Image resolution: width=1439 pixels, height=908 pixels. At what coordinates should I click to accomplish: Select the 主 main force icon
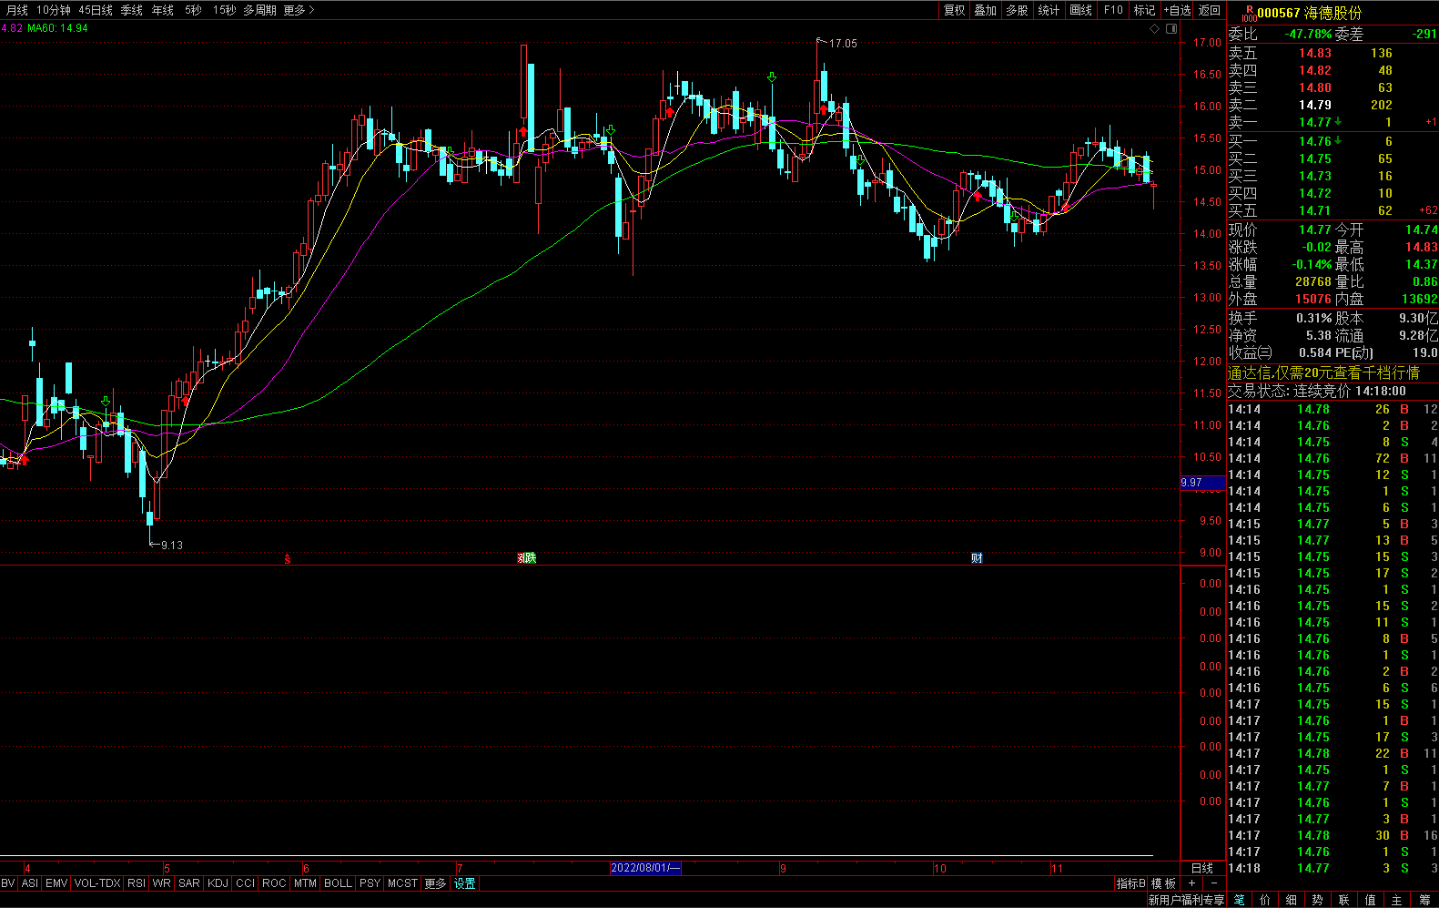(1397, 900)
